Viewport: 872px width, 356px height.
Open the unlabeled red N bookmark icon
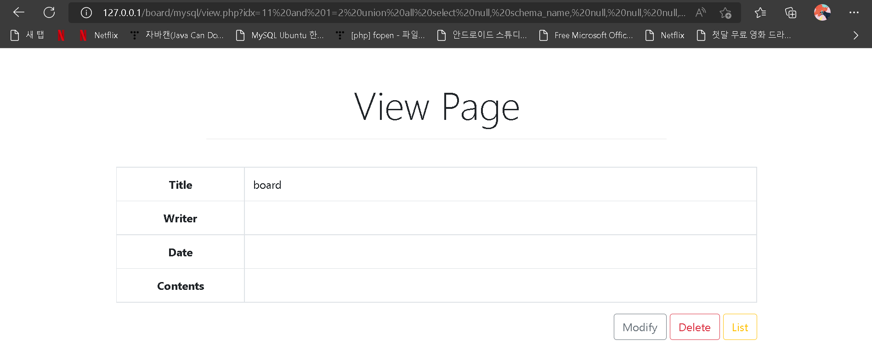pyautogui.click(x=61, y=35)
